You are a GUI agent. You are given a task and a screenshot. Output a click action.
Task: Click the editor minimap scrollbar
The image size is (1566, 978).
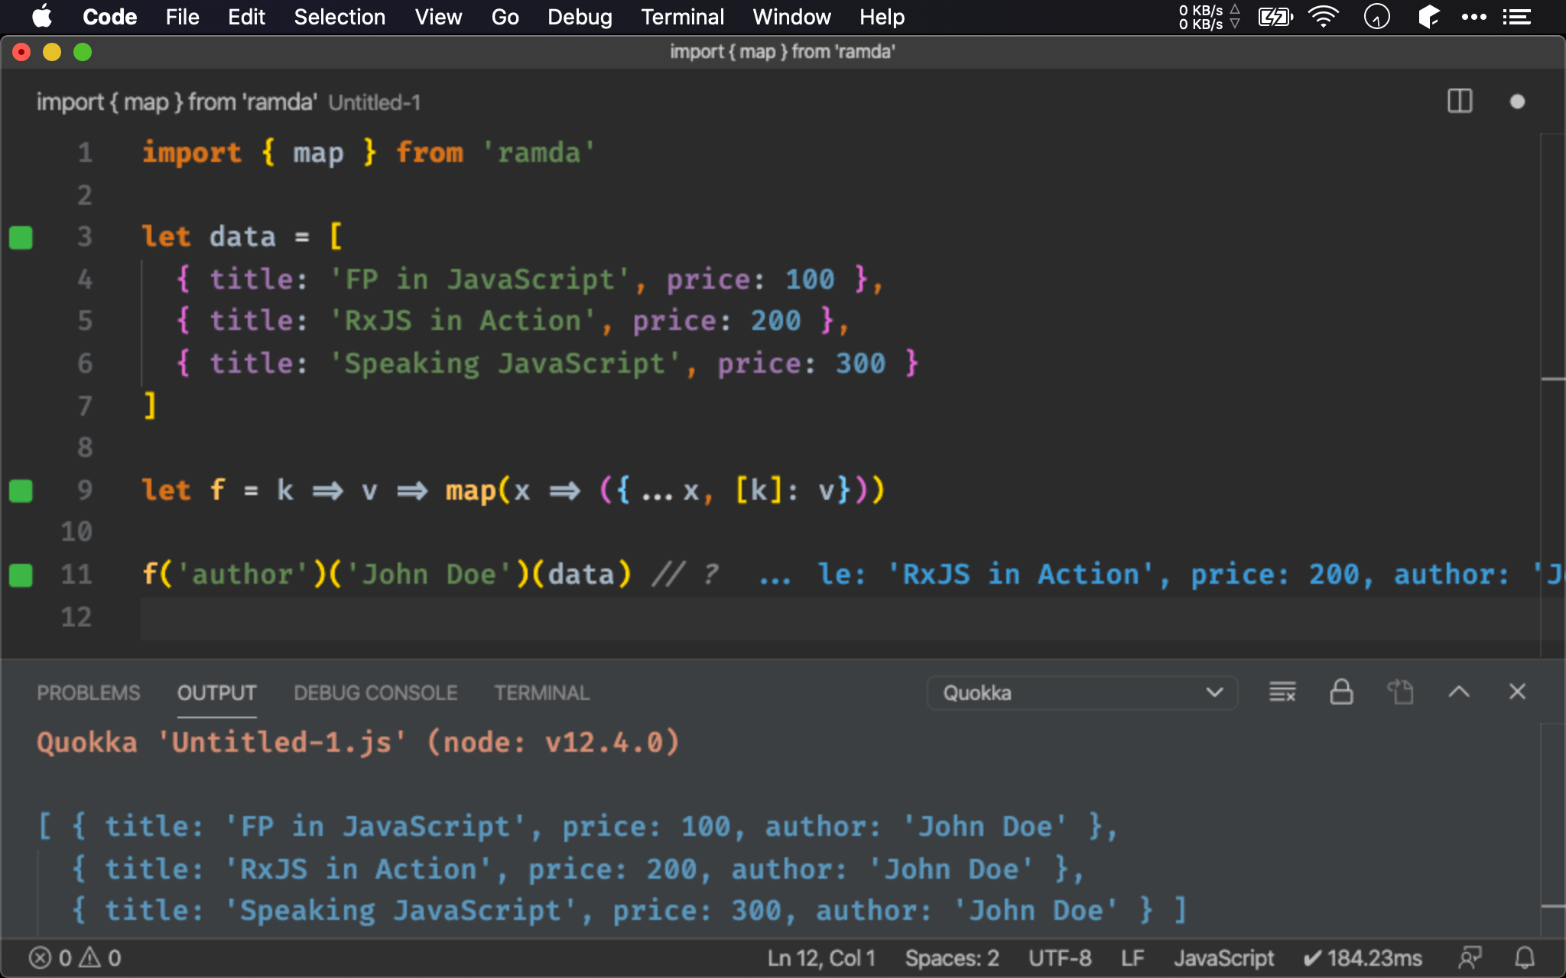tap(1552, 395)
